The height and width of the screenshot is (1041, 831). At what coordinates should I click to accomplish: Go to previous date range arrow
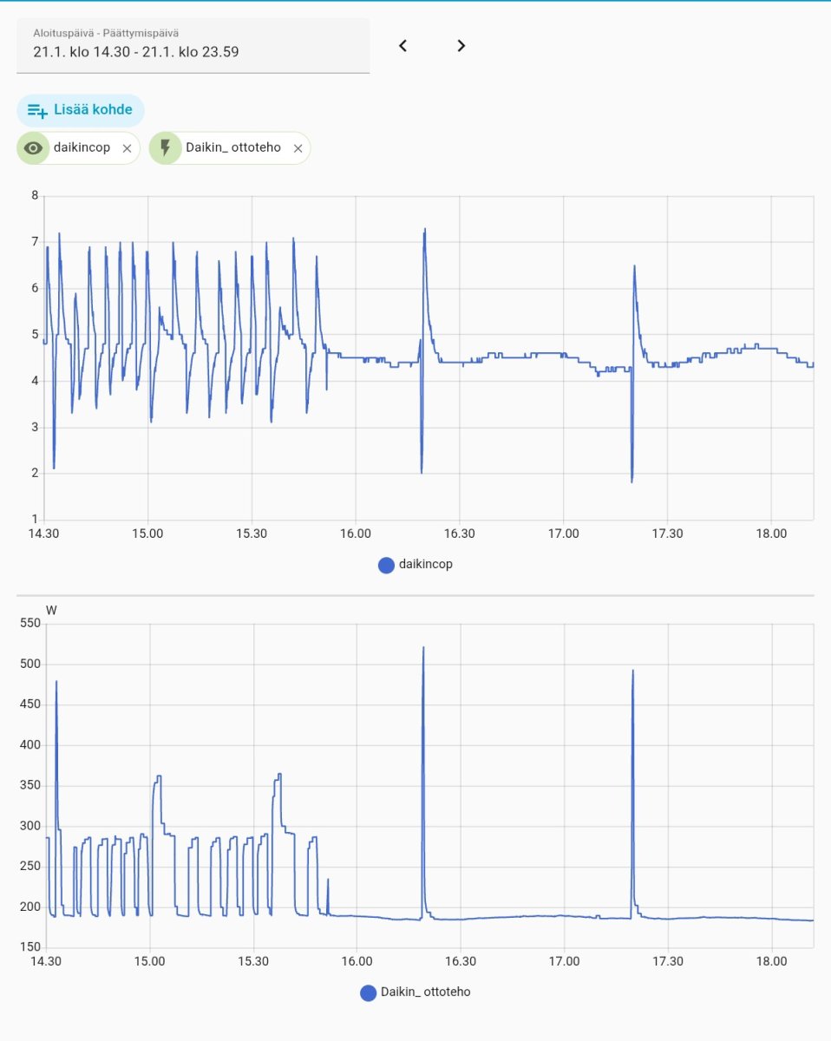pos(402,46)
